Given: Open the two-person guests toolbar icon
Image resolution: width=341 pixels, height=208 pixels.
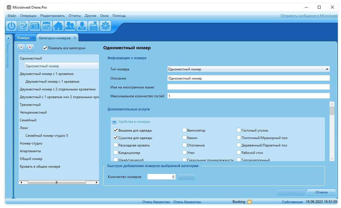Looking at the screenshot, I should tap(70, 26).
